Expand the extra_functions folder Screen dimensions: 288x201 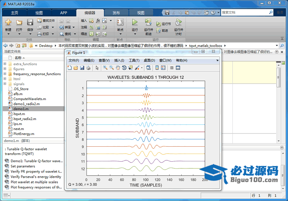coord(5,64)
